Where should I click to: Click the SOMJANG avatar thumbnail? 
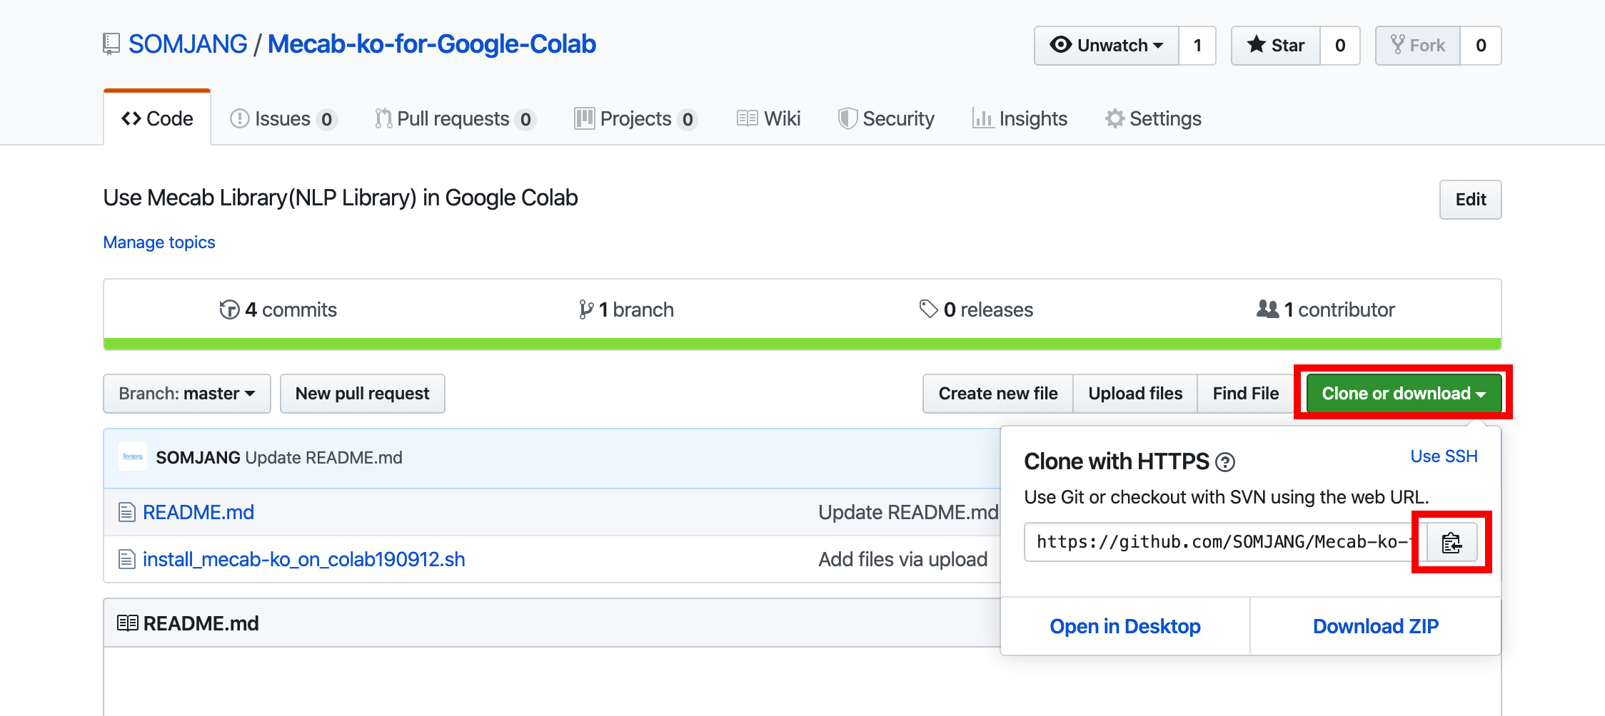tap(133, 457)
